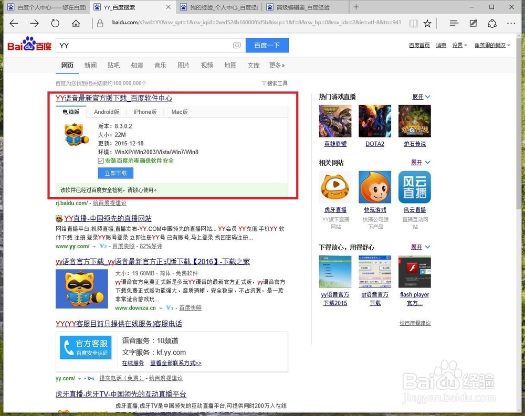Image resolution: width=525 pixels, height=416 pixels.
Task: Click the browser forward arrow
Action: [x=35, y=24]
